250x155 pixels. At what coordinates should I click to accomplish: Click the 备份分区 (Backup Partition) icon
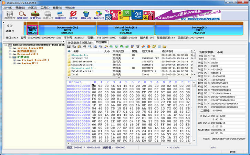click(x=98, y=14)
